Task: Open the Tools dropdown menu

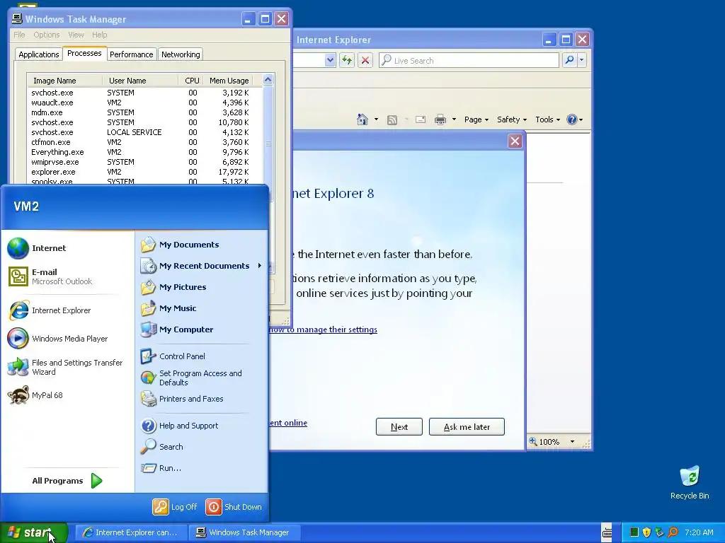Action: 547,119
